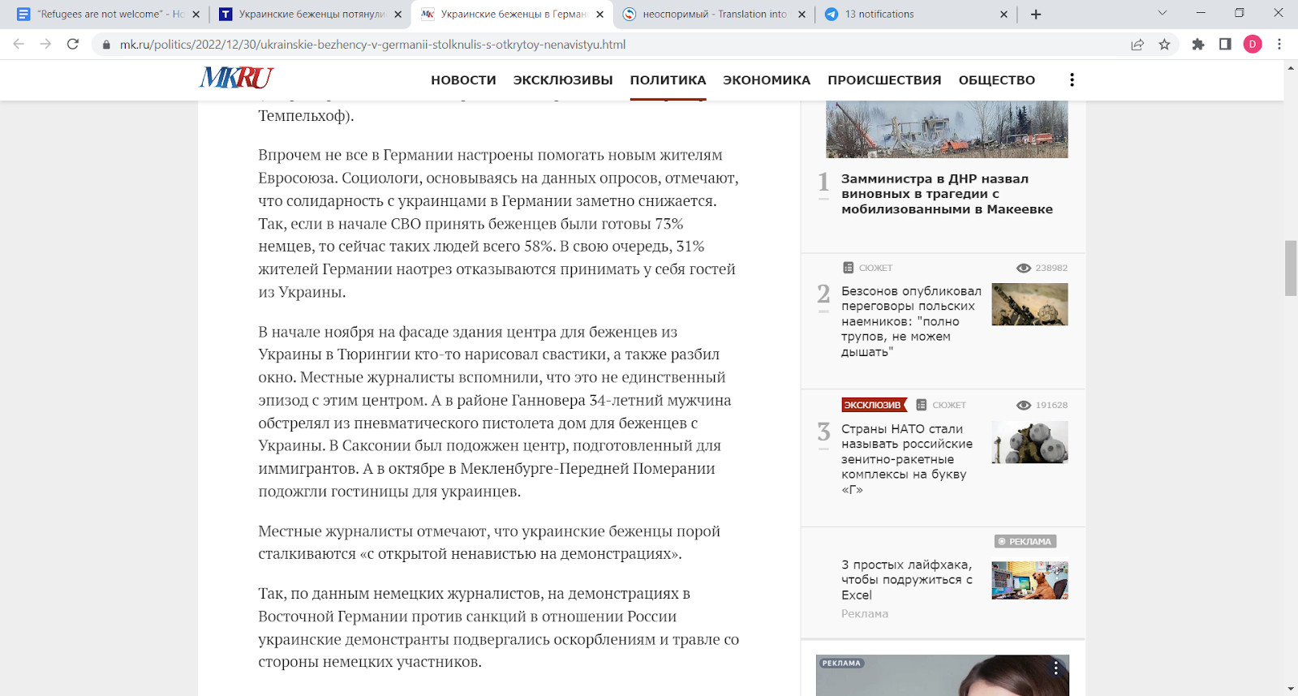Click the scrollbar up arrow
The height and width of the screenshot is (696, 1298).
point(1291,67)
